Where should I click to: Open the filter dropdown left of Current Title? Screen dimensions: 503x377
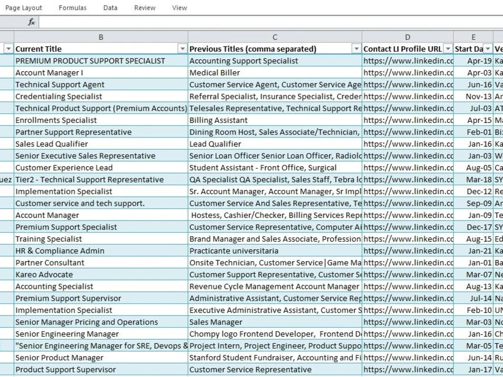tap(9, 49)
